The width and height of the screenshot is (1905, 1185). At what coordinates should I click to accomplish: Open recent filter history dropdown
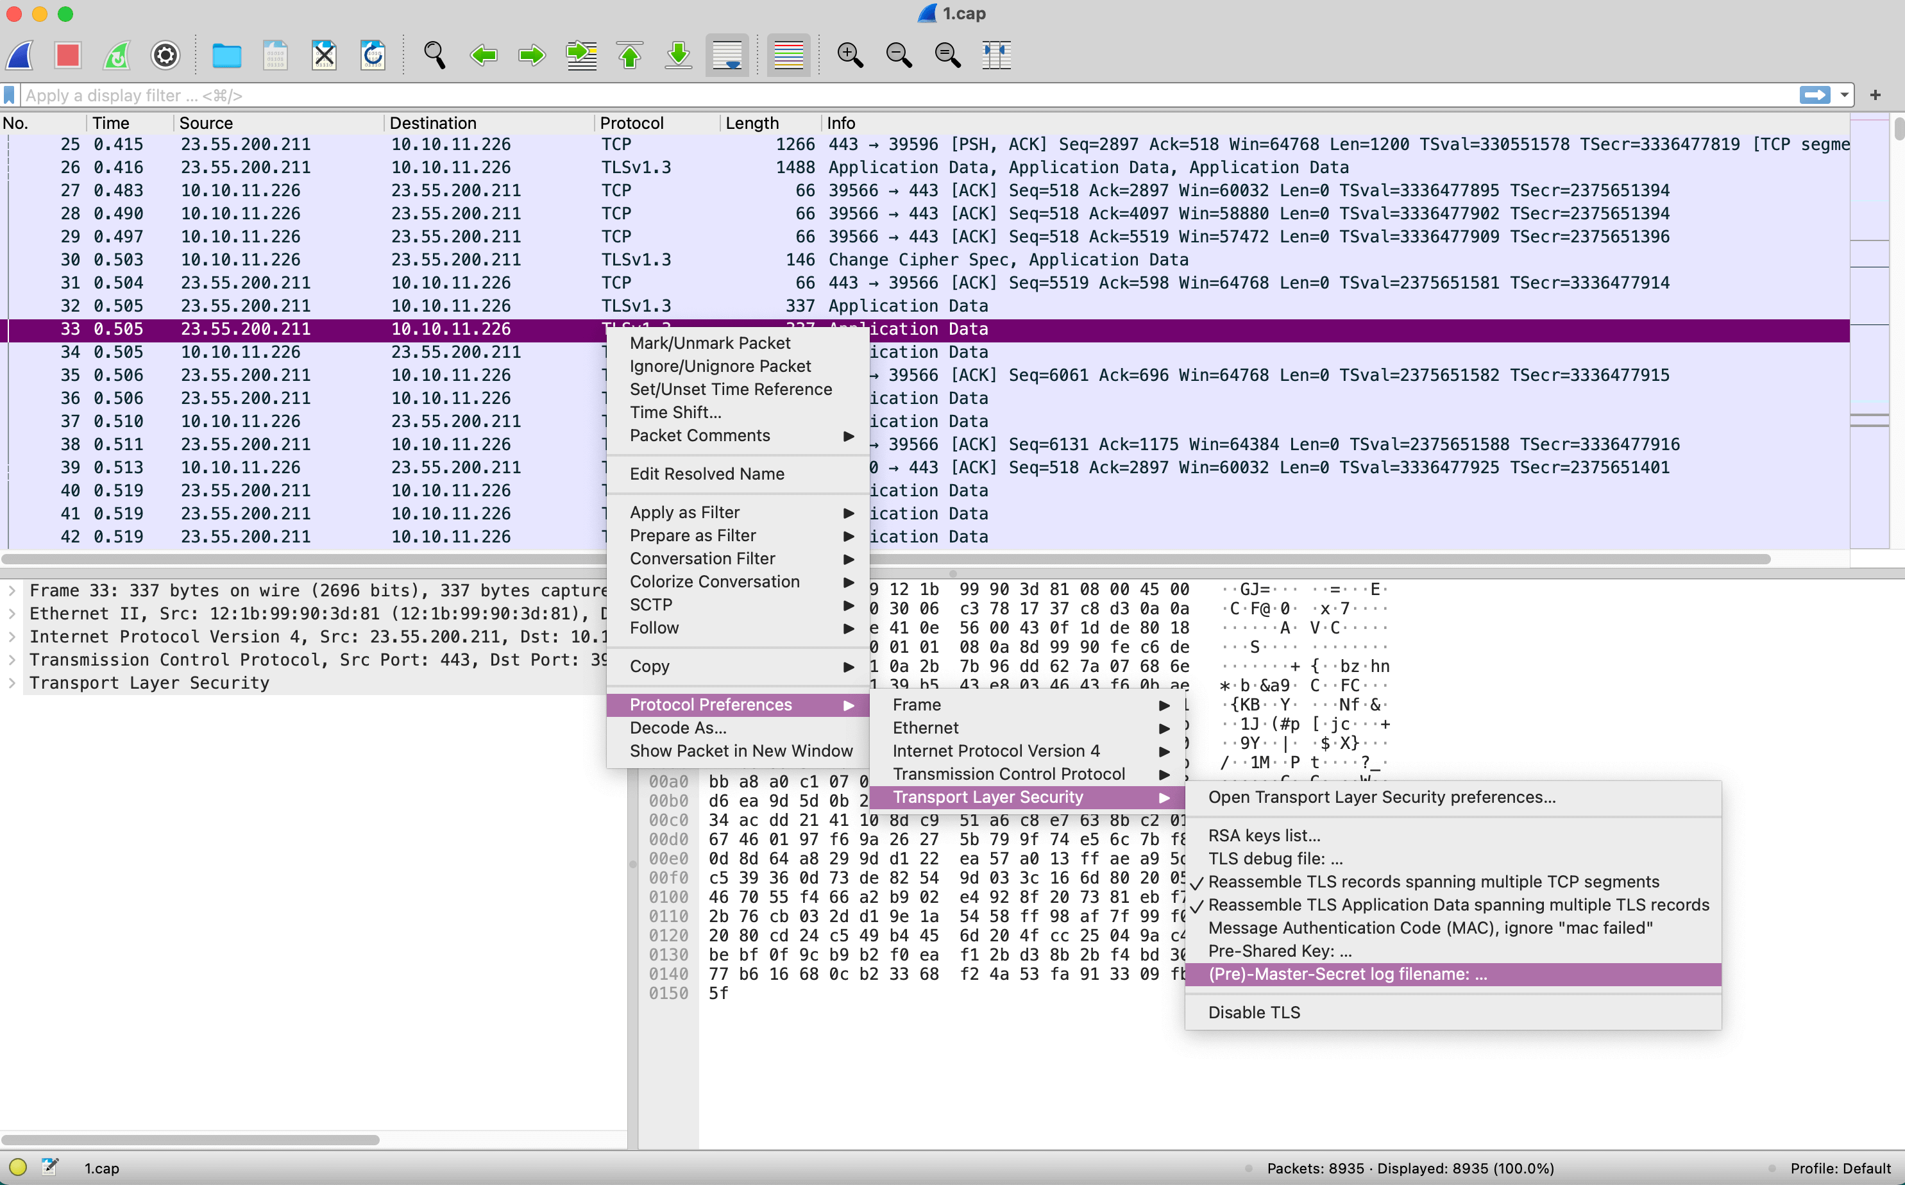[x=1844, y=96]
